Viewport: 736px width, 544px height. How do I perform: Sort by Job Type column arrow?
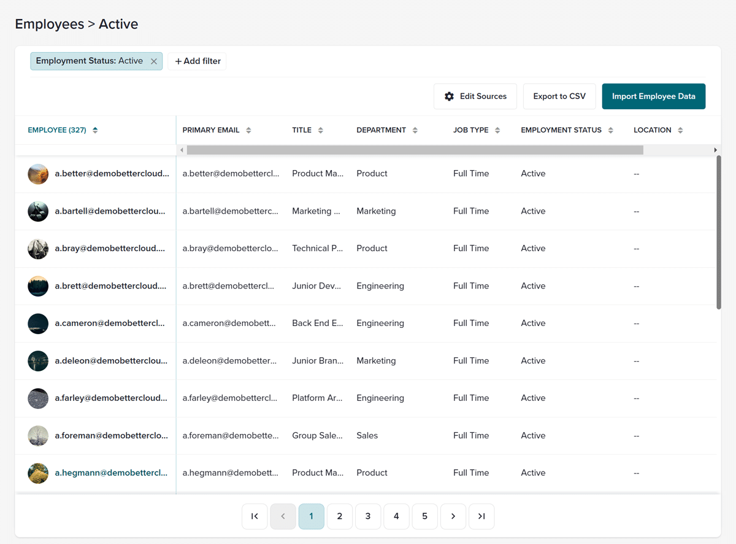[x=497, y=130]
